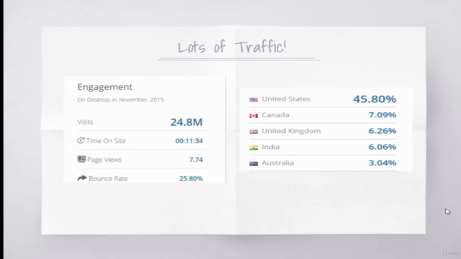
Task: Click the Time On Site clock icon
Action: coord(81,140)
